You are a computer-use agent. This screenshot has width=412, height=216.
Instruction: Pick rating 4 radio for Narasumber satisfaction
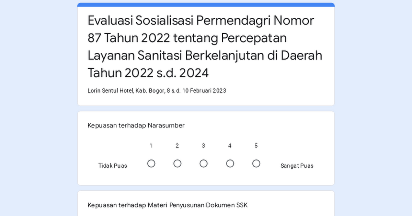[230, 164]
